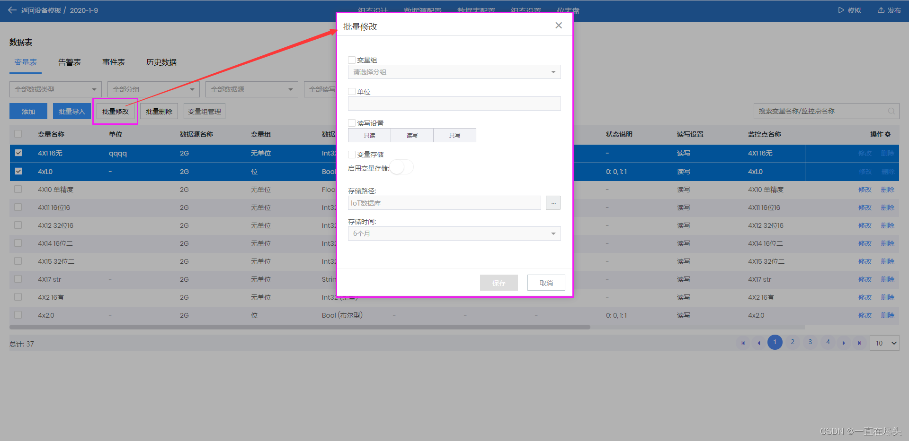Go to page 4 in pagination
The height and width of the screenshot is (441, 909).
pyautogui.click(x=828, y=342)
